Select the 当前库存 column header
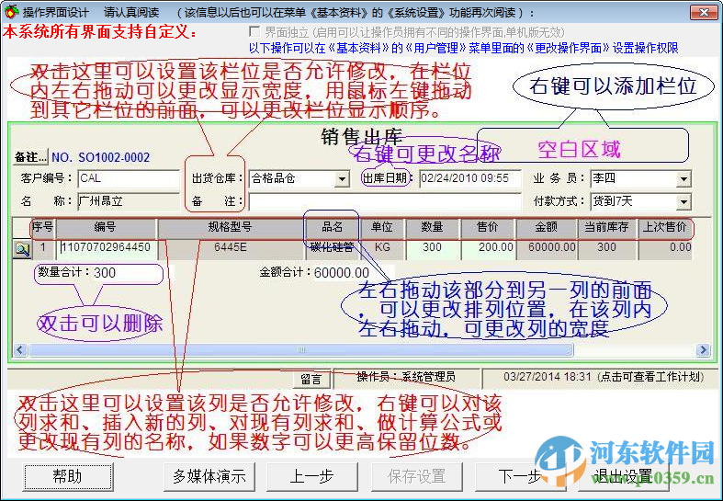Image resolution: width=723 pixels, height=501 pixels. click(607, 227)
